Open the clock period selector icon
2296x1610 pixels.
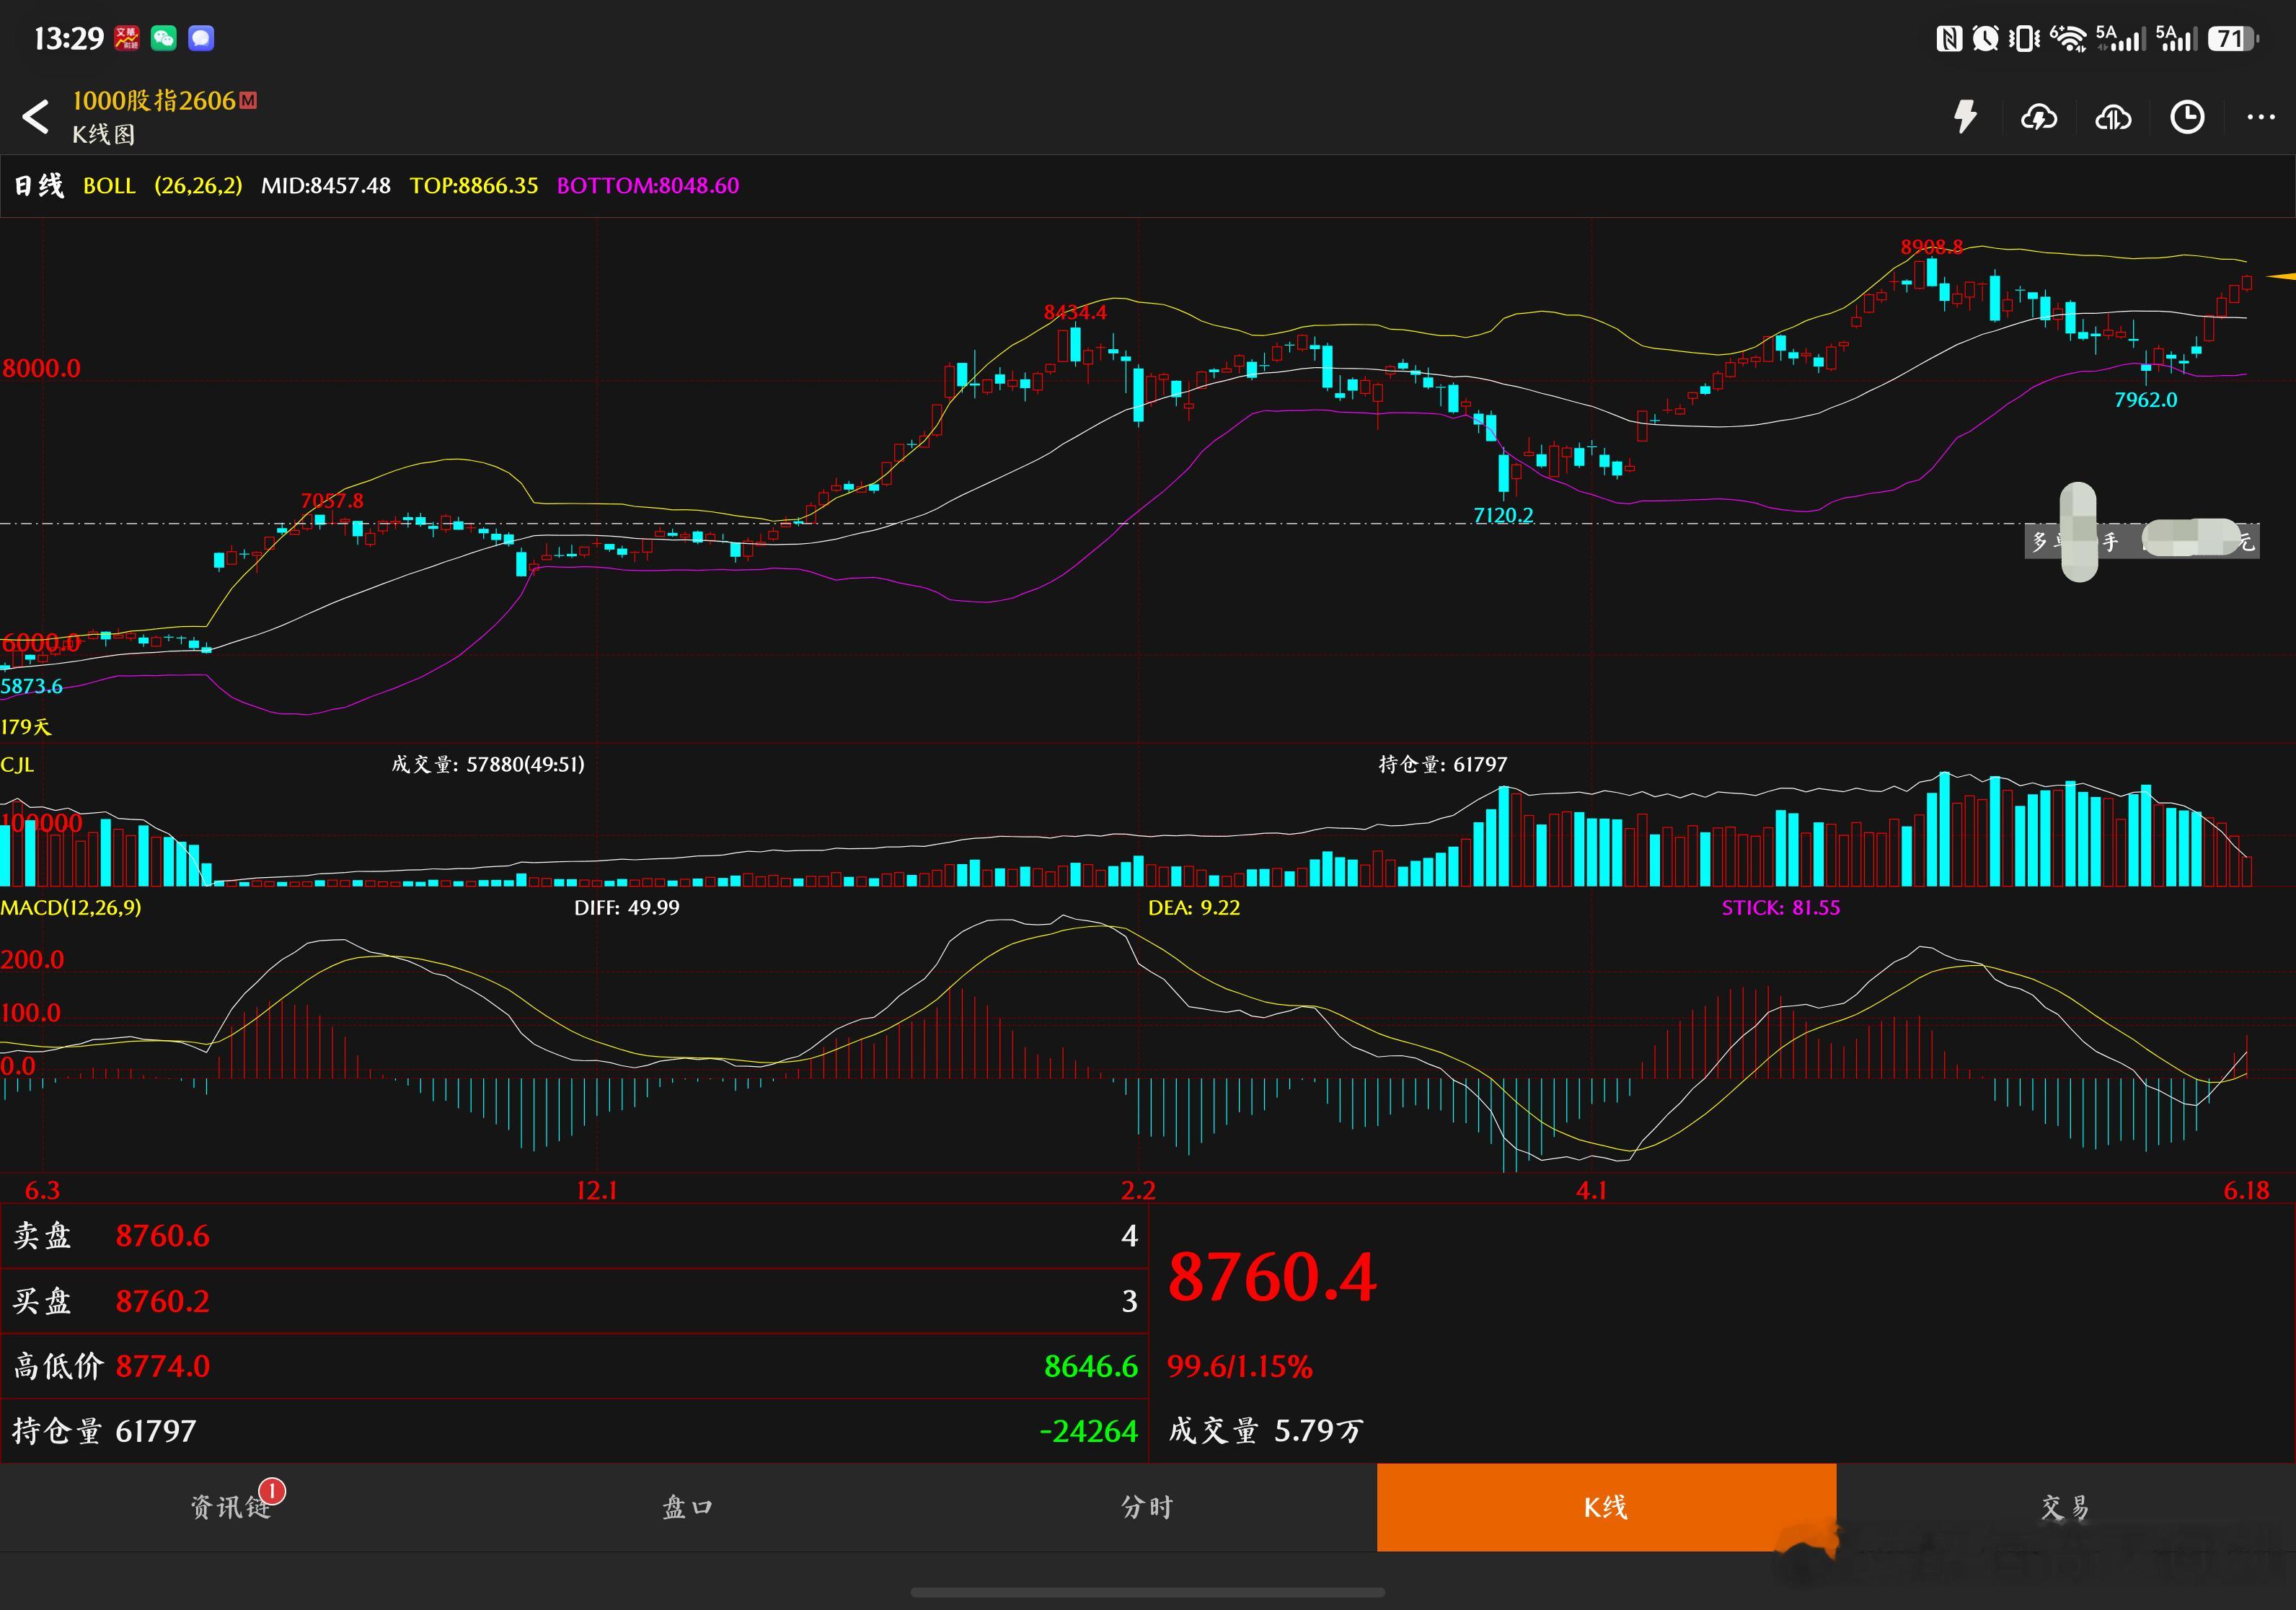[x=2187, y=117]
